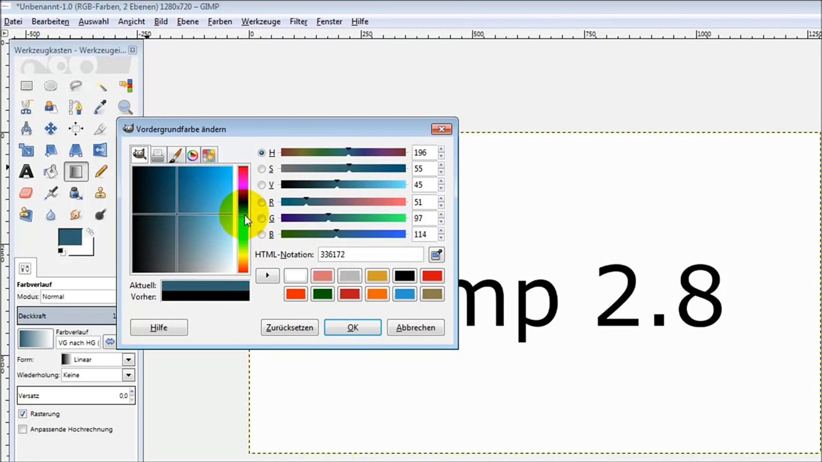This screenshot has height=462, width=822.
Task: Select the Free Select lasso tool
Action: 76,86
